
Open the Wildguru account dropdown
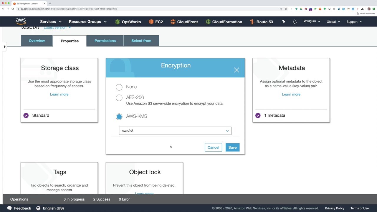312,21
